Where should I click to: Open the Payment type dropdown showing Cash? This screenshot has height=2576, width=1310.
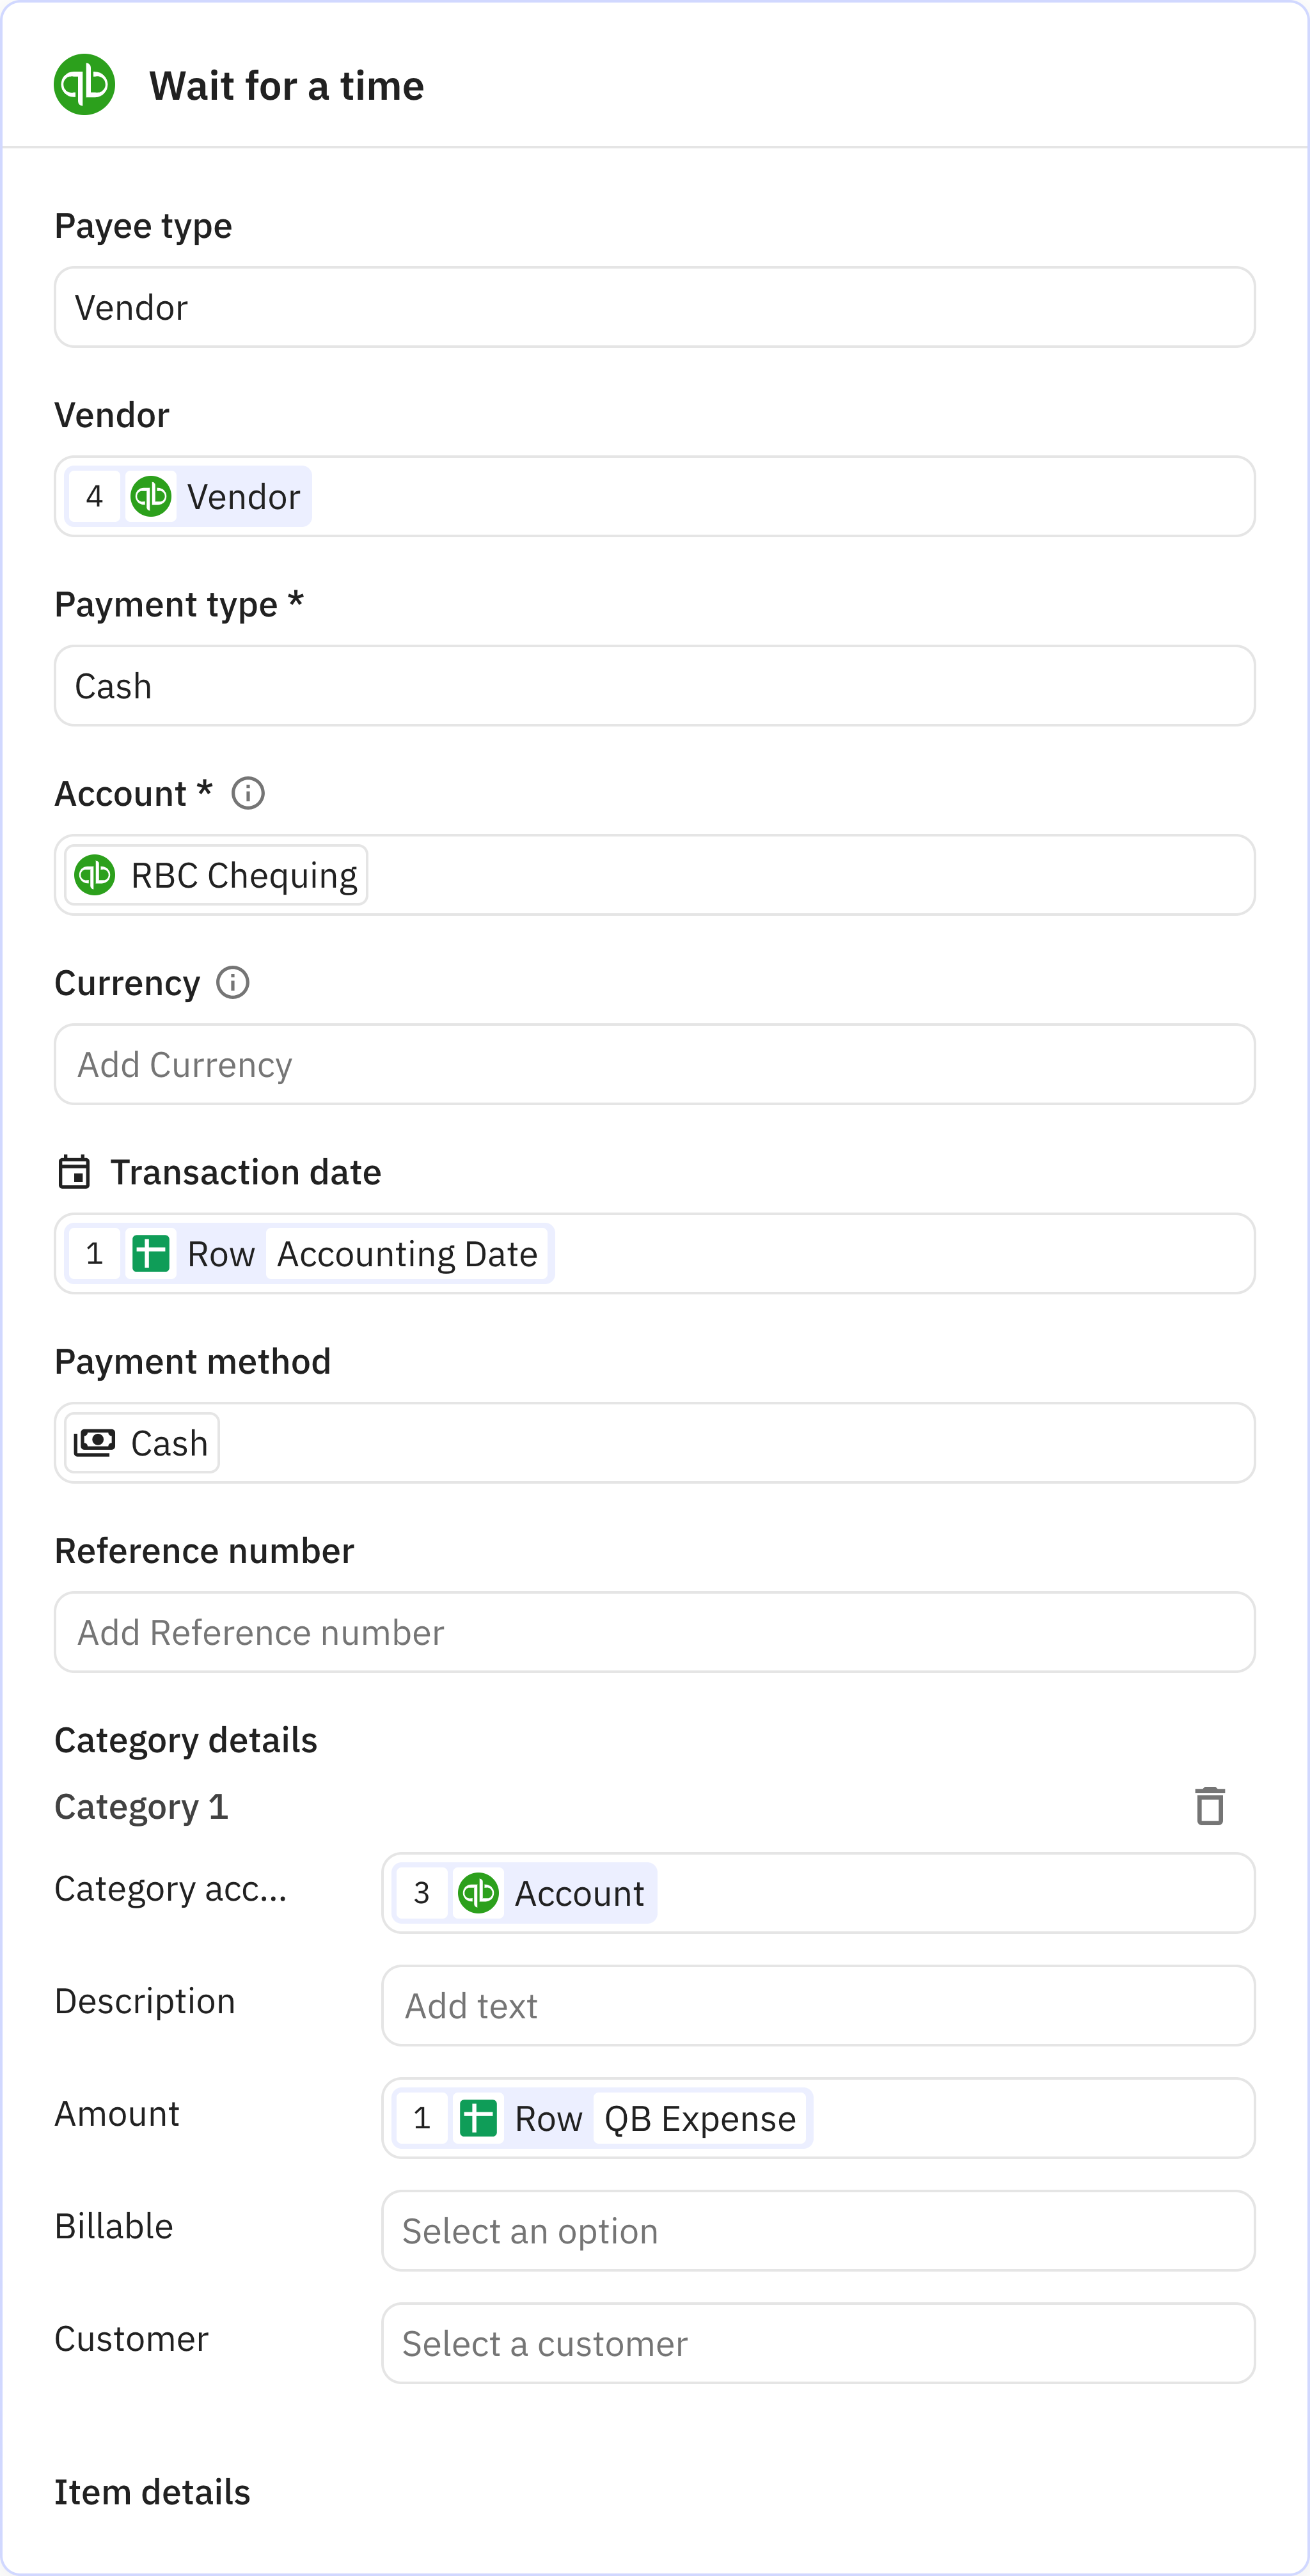coord(654,686)
